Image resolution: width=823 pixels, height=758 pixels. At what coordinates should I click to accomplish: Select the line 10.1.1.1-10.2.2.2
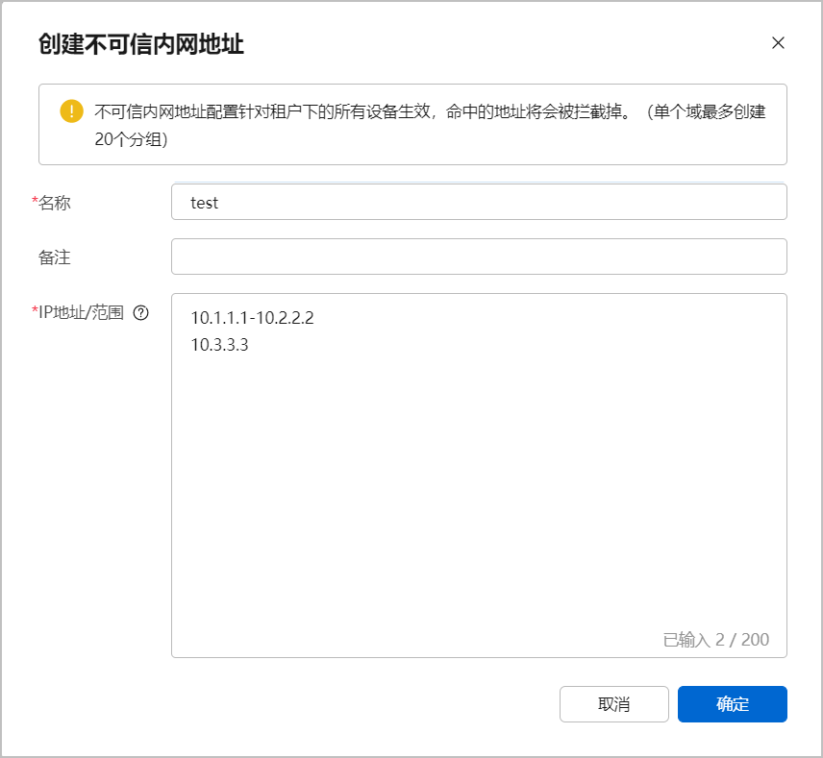253,318
